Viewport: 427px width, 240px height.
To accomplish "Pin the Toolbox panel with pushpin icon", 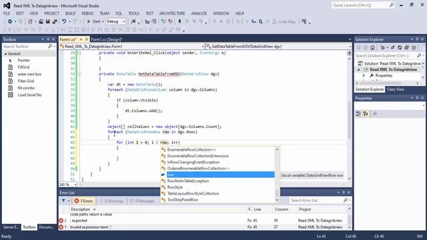I will [48, 39].
